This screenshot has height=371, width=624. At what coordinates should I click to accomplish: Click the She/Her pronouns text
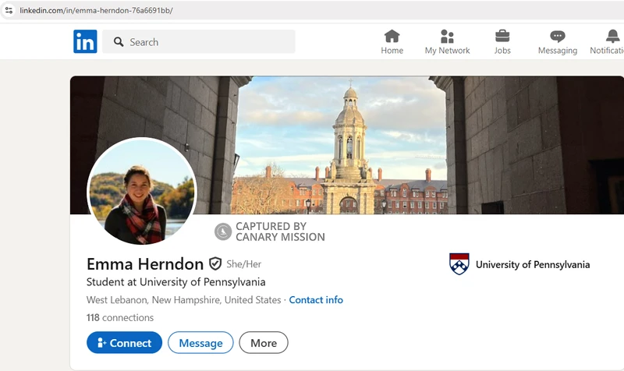point(244,264)
